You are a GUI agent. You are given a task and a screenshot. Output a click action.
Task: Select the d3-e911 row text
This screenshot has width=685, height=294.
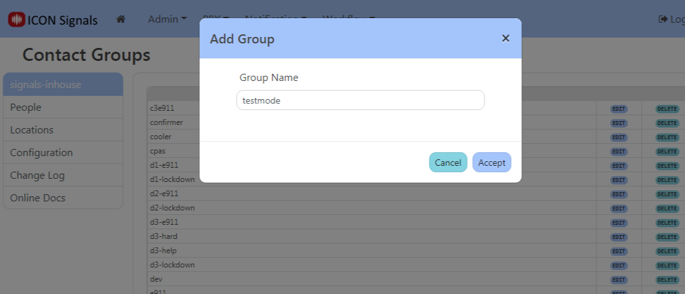(164, 222)
